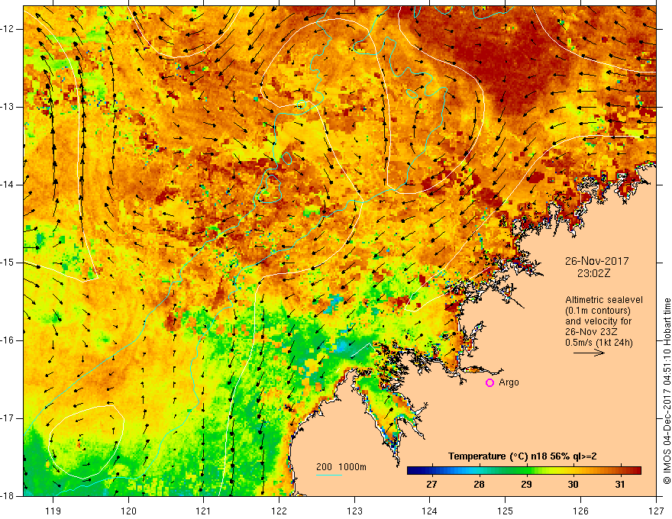Screen dimensions: 672x519
Task: Click the latitude axis label '-13'
Action: [x=8, y=107]
